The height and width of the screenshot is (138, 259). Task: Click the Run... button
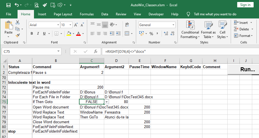(x=243, y=69)
